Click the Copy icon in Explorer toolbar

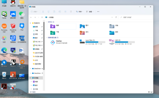[49, 12]
